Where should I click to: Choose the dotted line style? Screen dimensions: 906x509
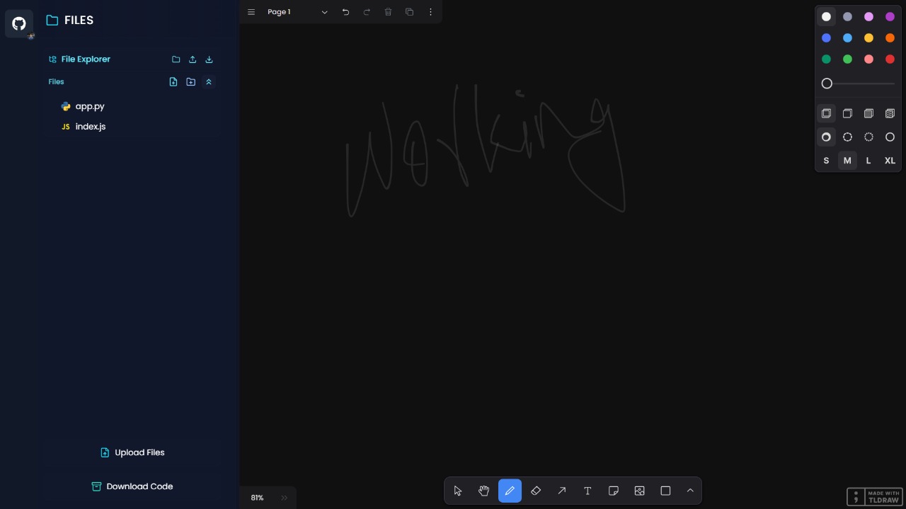coord(868,137)
